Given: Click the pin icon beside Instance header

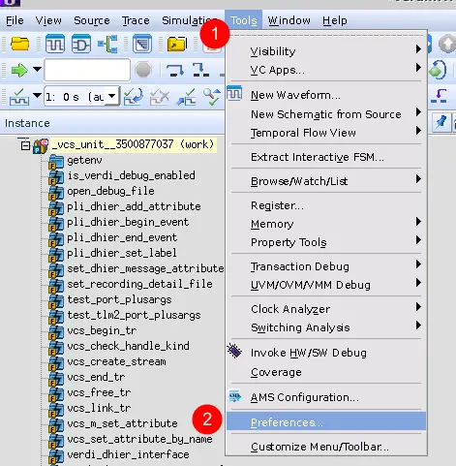Looking at the screenshot, I should point(441,123).
